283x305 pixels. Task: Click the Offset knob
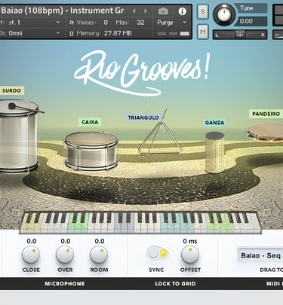(190, 255)
